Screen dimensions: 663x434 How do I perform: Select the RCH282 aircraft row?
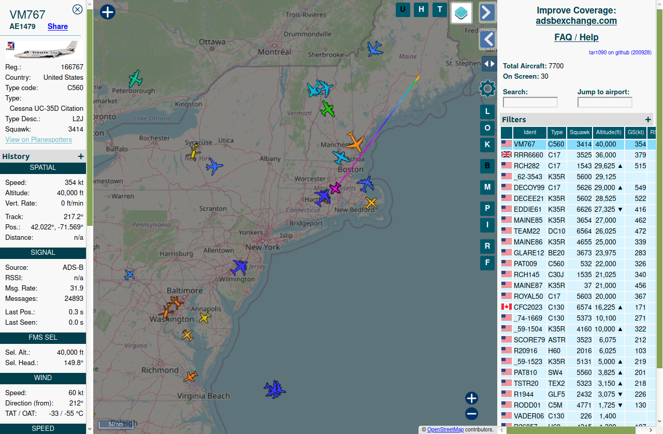click(578, 166)
